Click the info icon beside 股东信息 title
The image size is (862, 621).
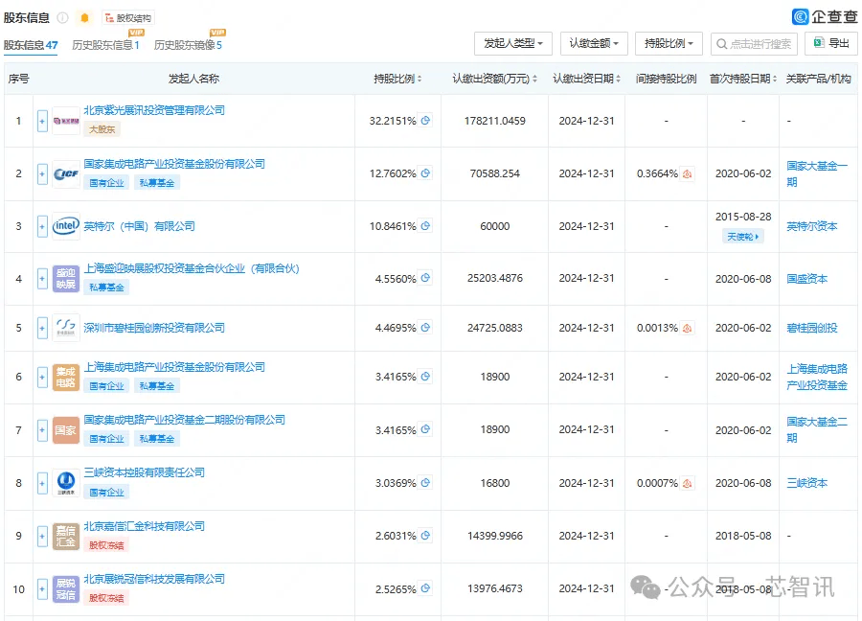(x=63, y=18)
